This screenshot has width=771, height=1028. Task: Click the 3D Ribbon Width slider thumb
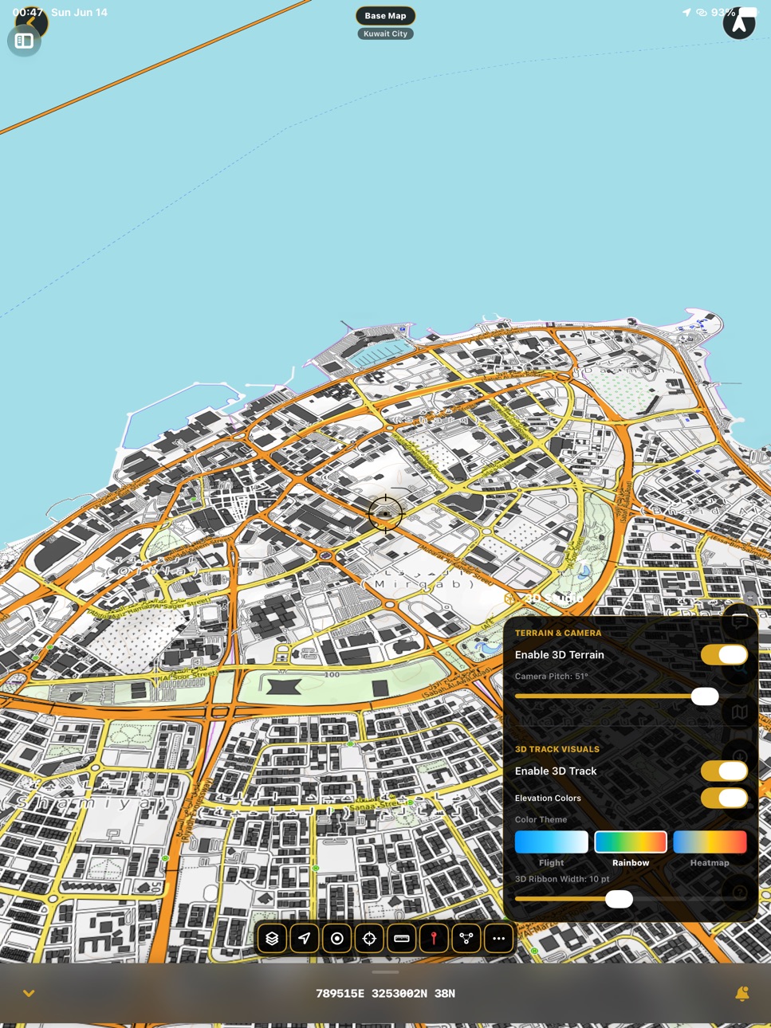point(619,899)
